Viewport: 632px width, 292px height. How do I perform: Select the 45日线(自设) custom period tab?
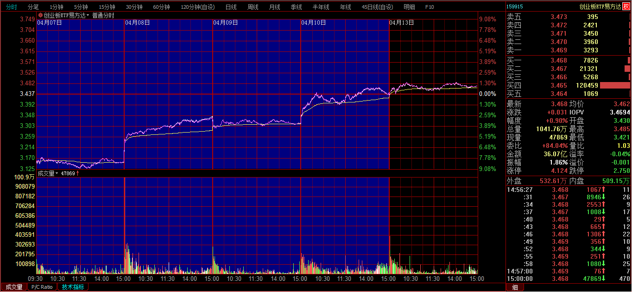(x=377, y=7)
